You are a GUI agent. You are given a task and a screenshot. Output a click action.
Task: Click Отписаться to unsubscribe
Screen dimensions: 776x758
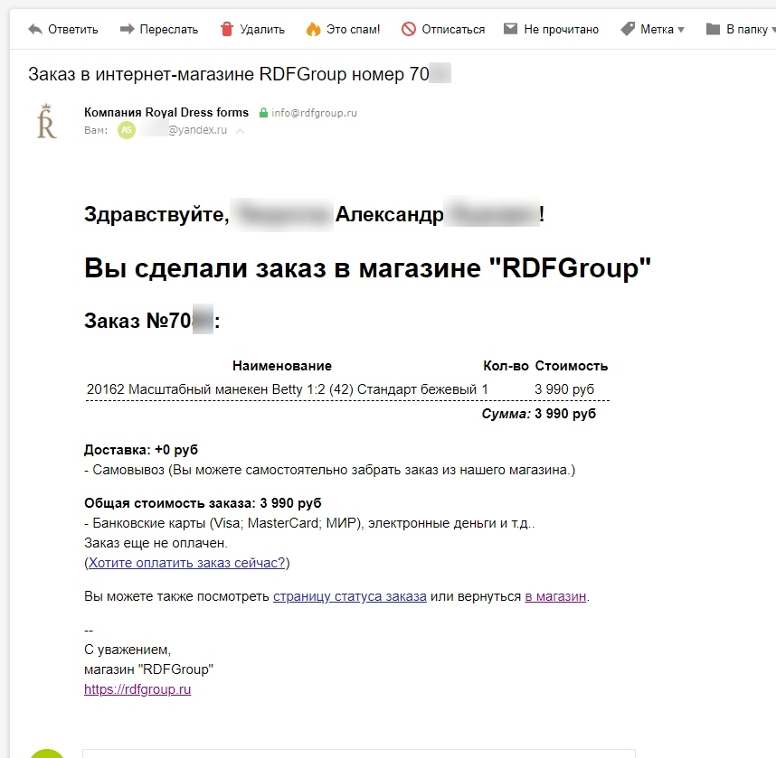(453, 30)
